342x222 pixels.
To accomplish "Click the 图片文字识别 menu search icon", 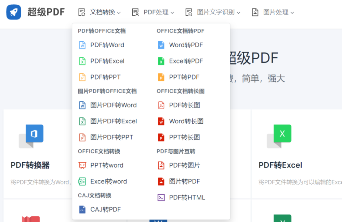I will [189, 12].
